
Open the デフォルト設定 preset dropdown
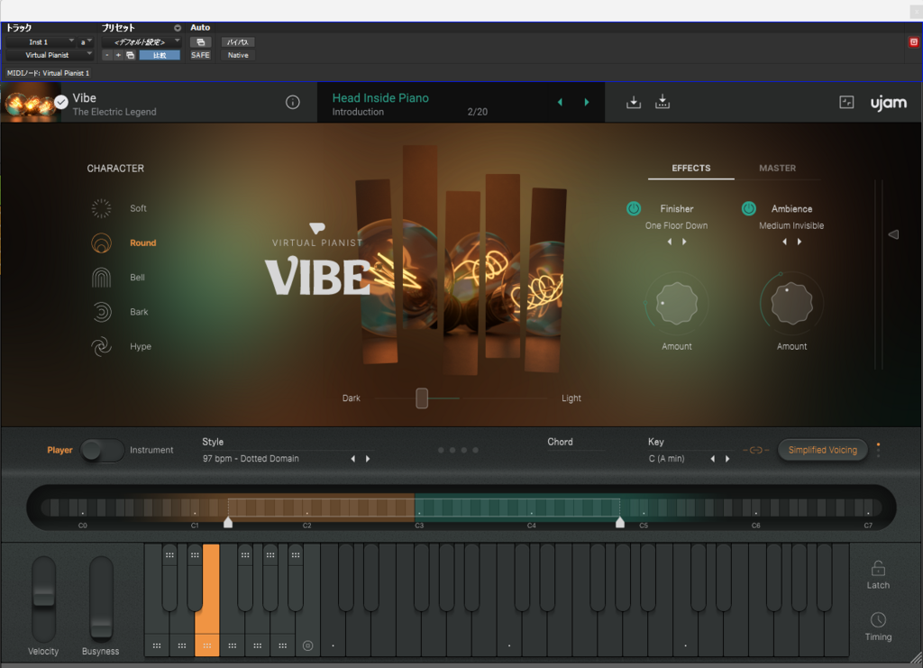141,42
